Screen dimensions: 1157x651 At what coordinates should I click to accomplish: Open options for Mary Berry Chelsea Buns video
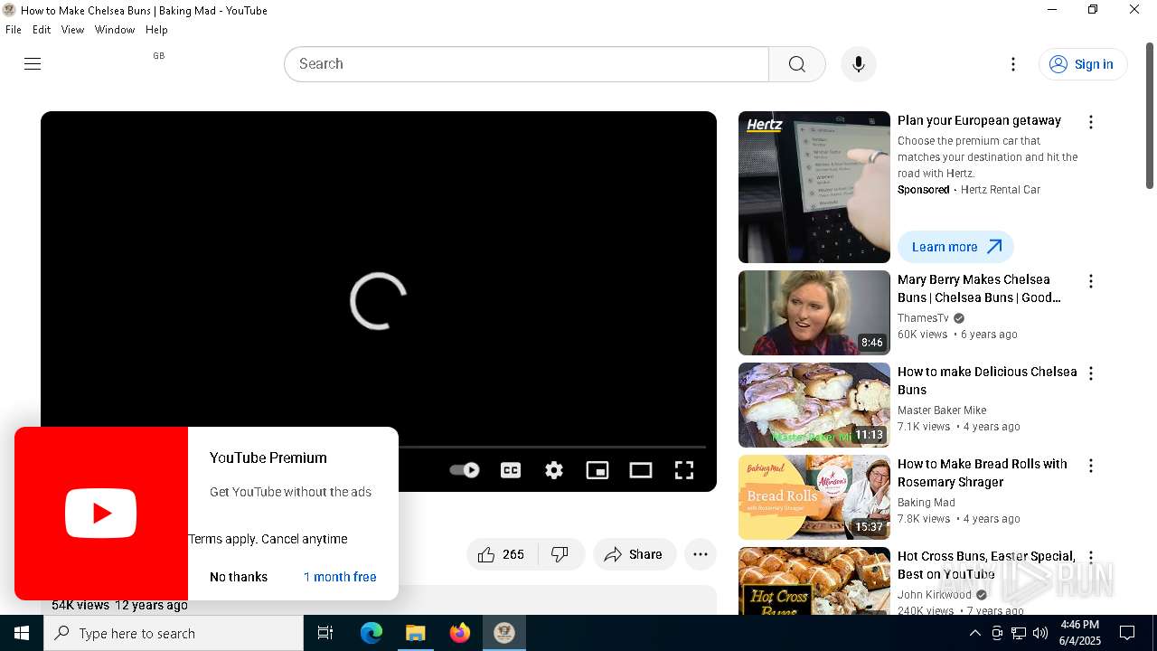pos(1091,281)
